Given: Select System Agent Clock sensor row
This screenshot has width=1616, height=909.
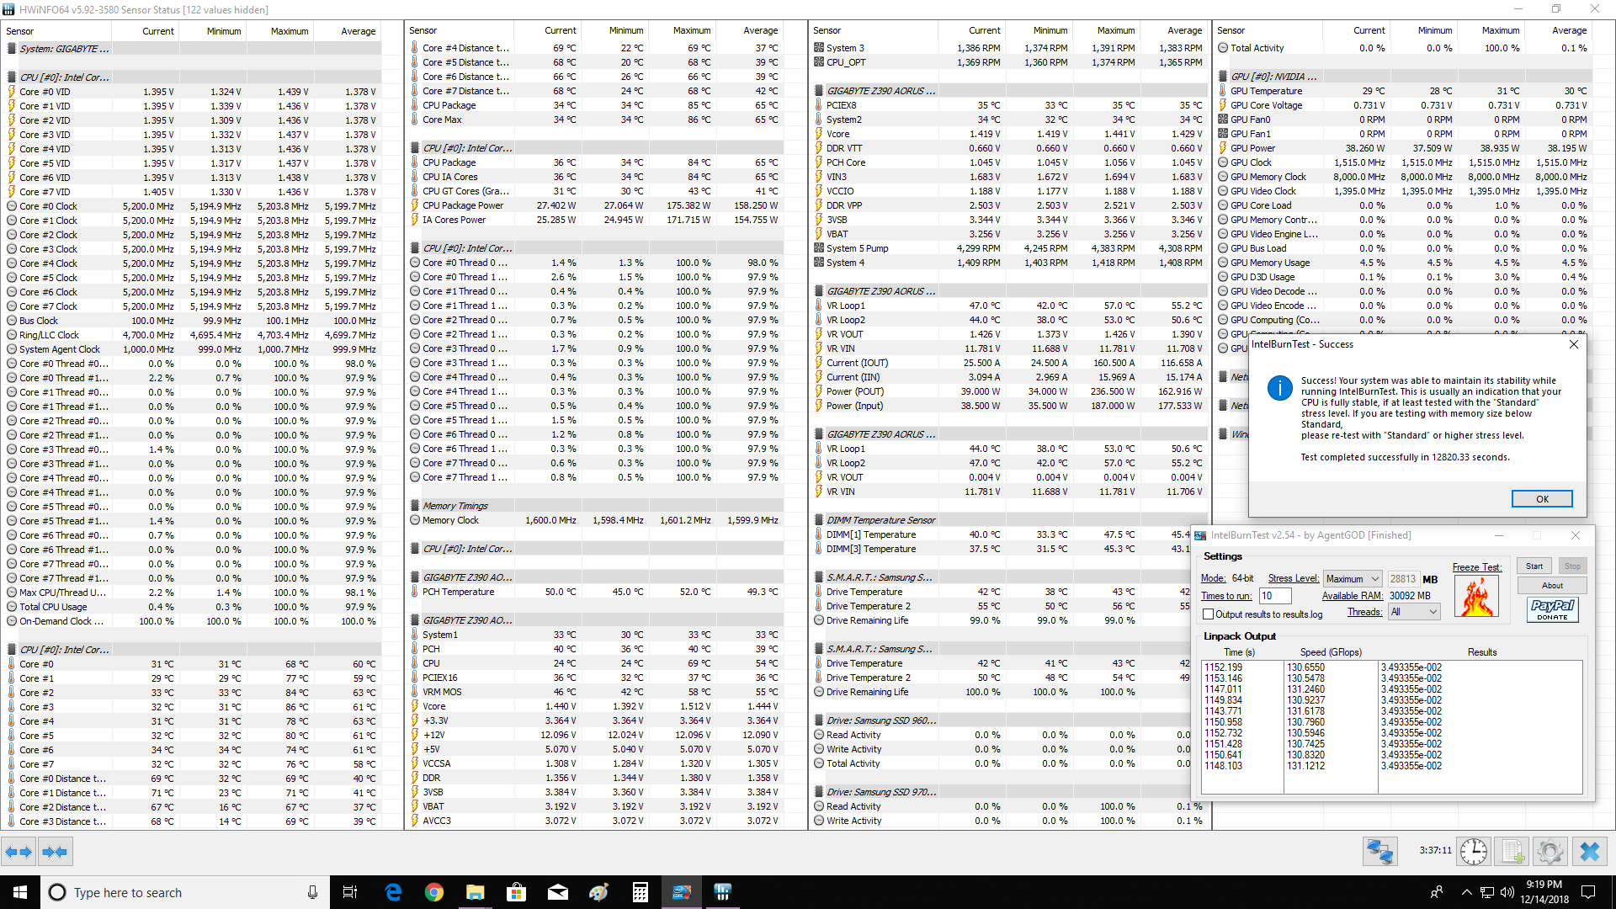Looking at the screenshot, I should click(192, 349).
